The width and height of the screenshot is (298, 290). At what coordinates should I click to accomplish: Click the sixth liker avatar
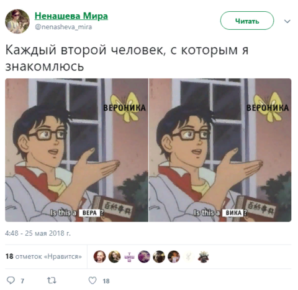(x=174, y=256)
